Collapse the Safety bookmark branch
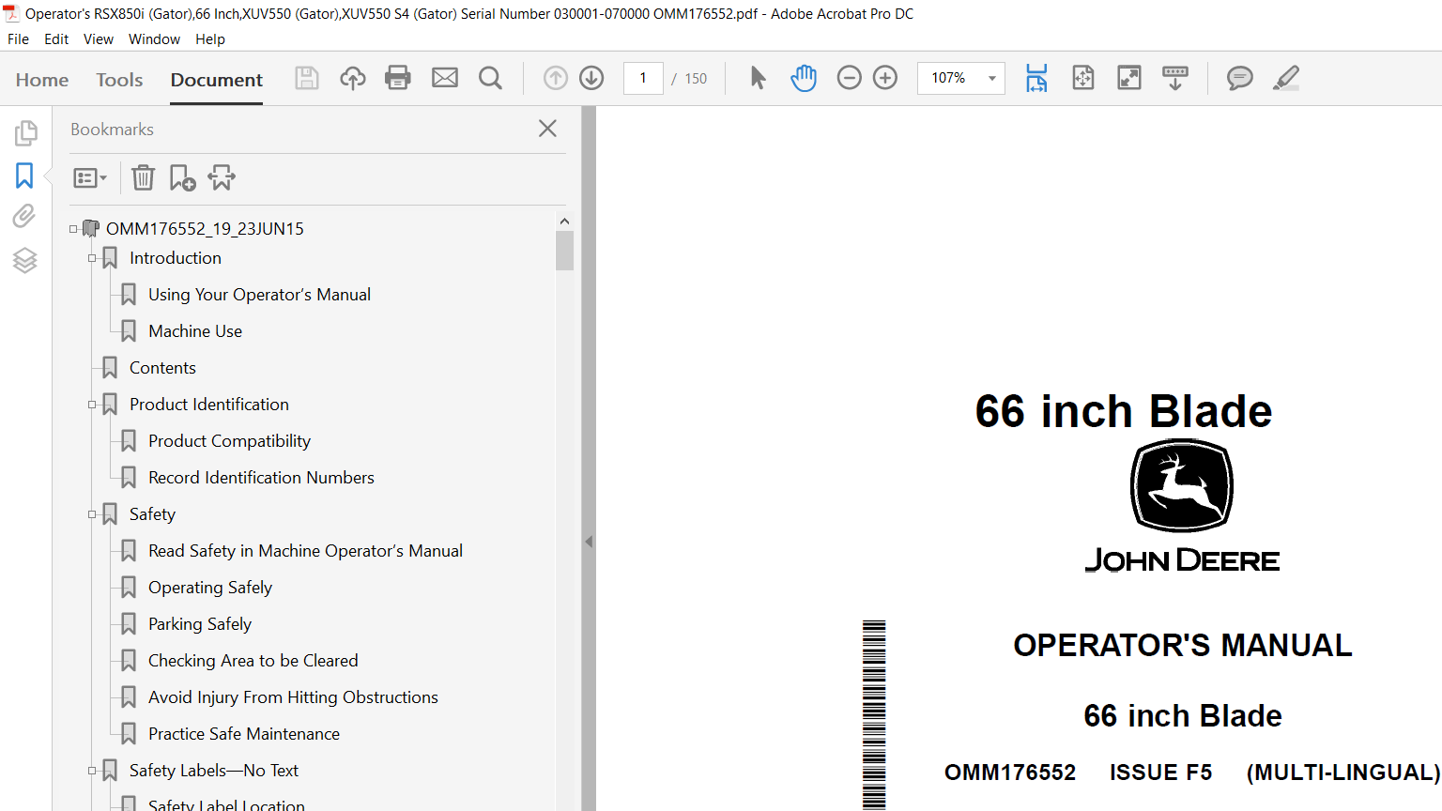1442x811 pixels. point(92,514)
